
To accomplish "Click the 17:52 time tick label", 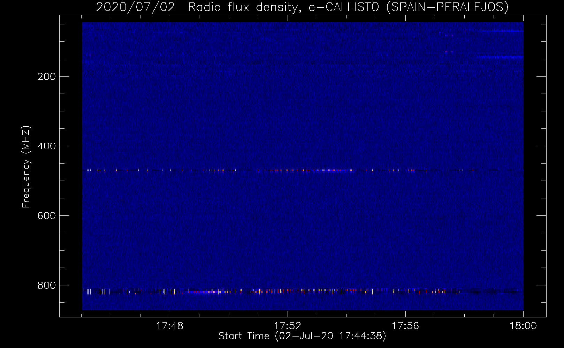I will tap(288, 326).
